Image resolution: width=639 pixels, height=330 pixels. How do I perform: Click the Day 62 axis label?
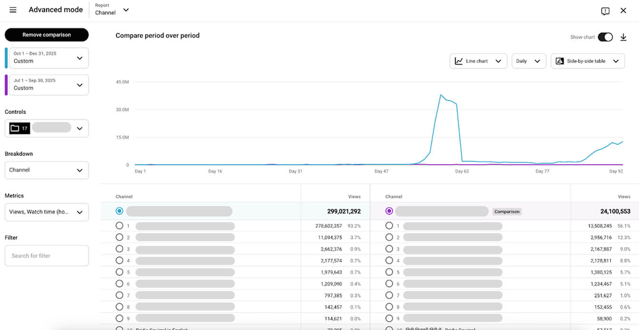tap(462, 171)
